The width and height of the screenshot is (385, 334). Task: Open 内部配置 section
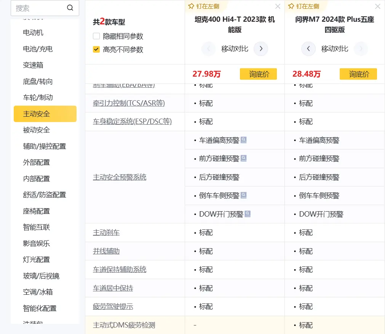(36, 179)
